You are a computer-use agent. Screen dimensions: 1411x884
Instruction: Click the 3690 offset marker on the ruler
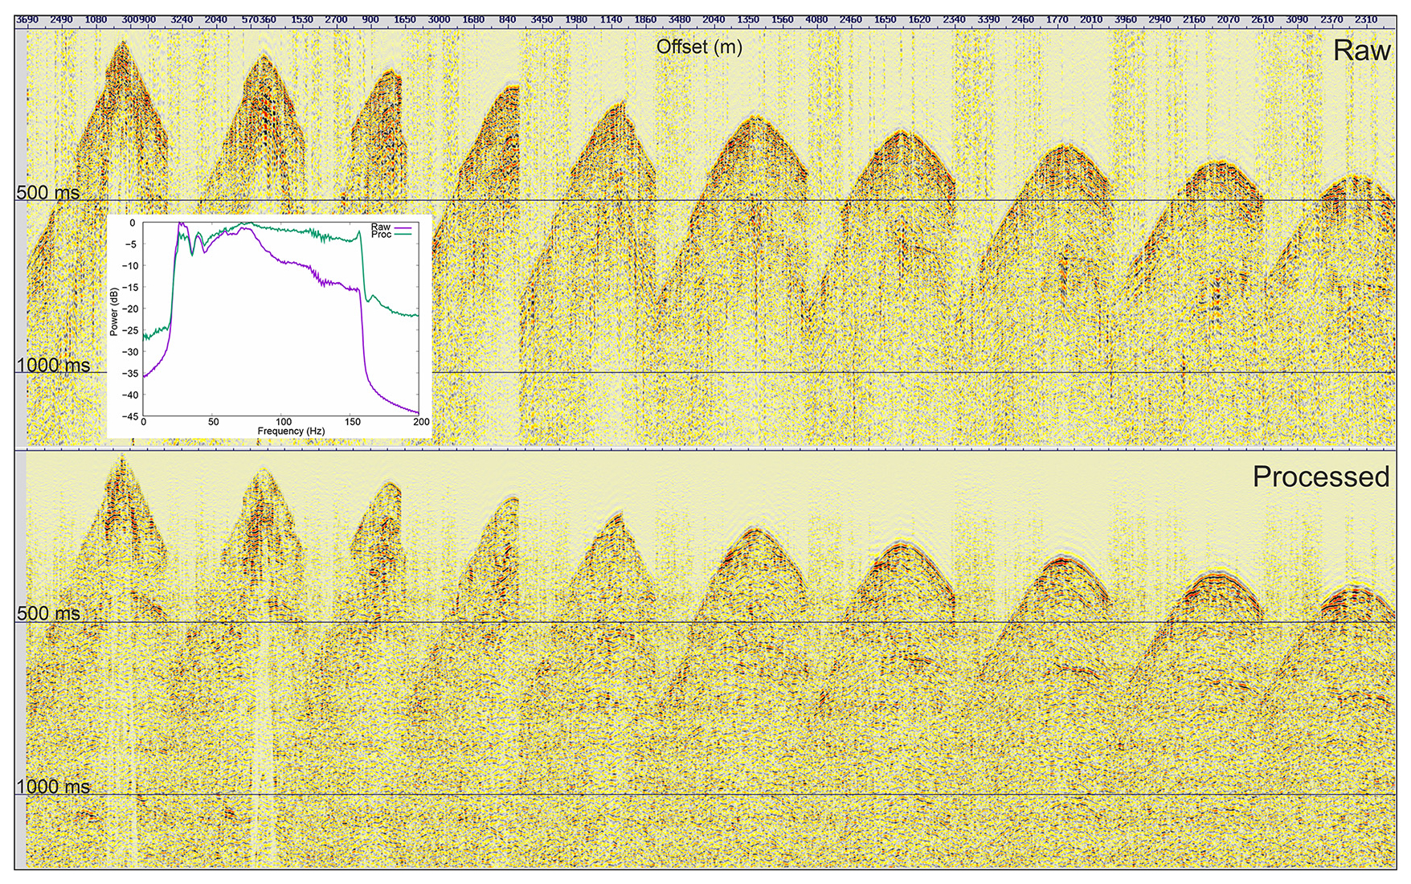pos(27,19)
